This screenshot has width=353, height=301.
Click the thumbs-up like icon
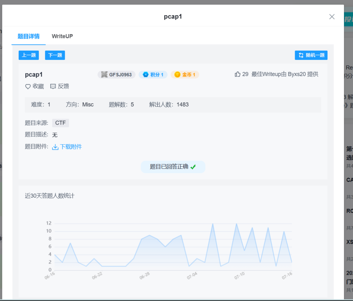pyautogui.click(x=238, y=74)
